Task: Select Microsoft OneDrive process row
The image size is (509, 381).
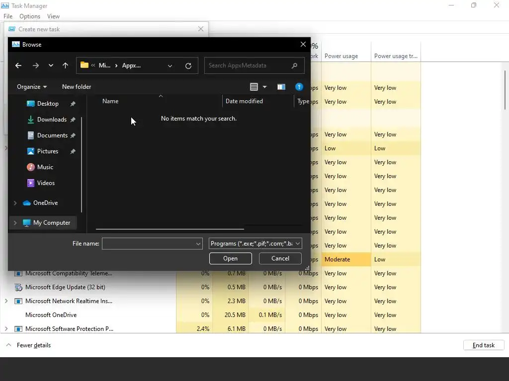Action: (51, 315)
